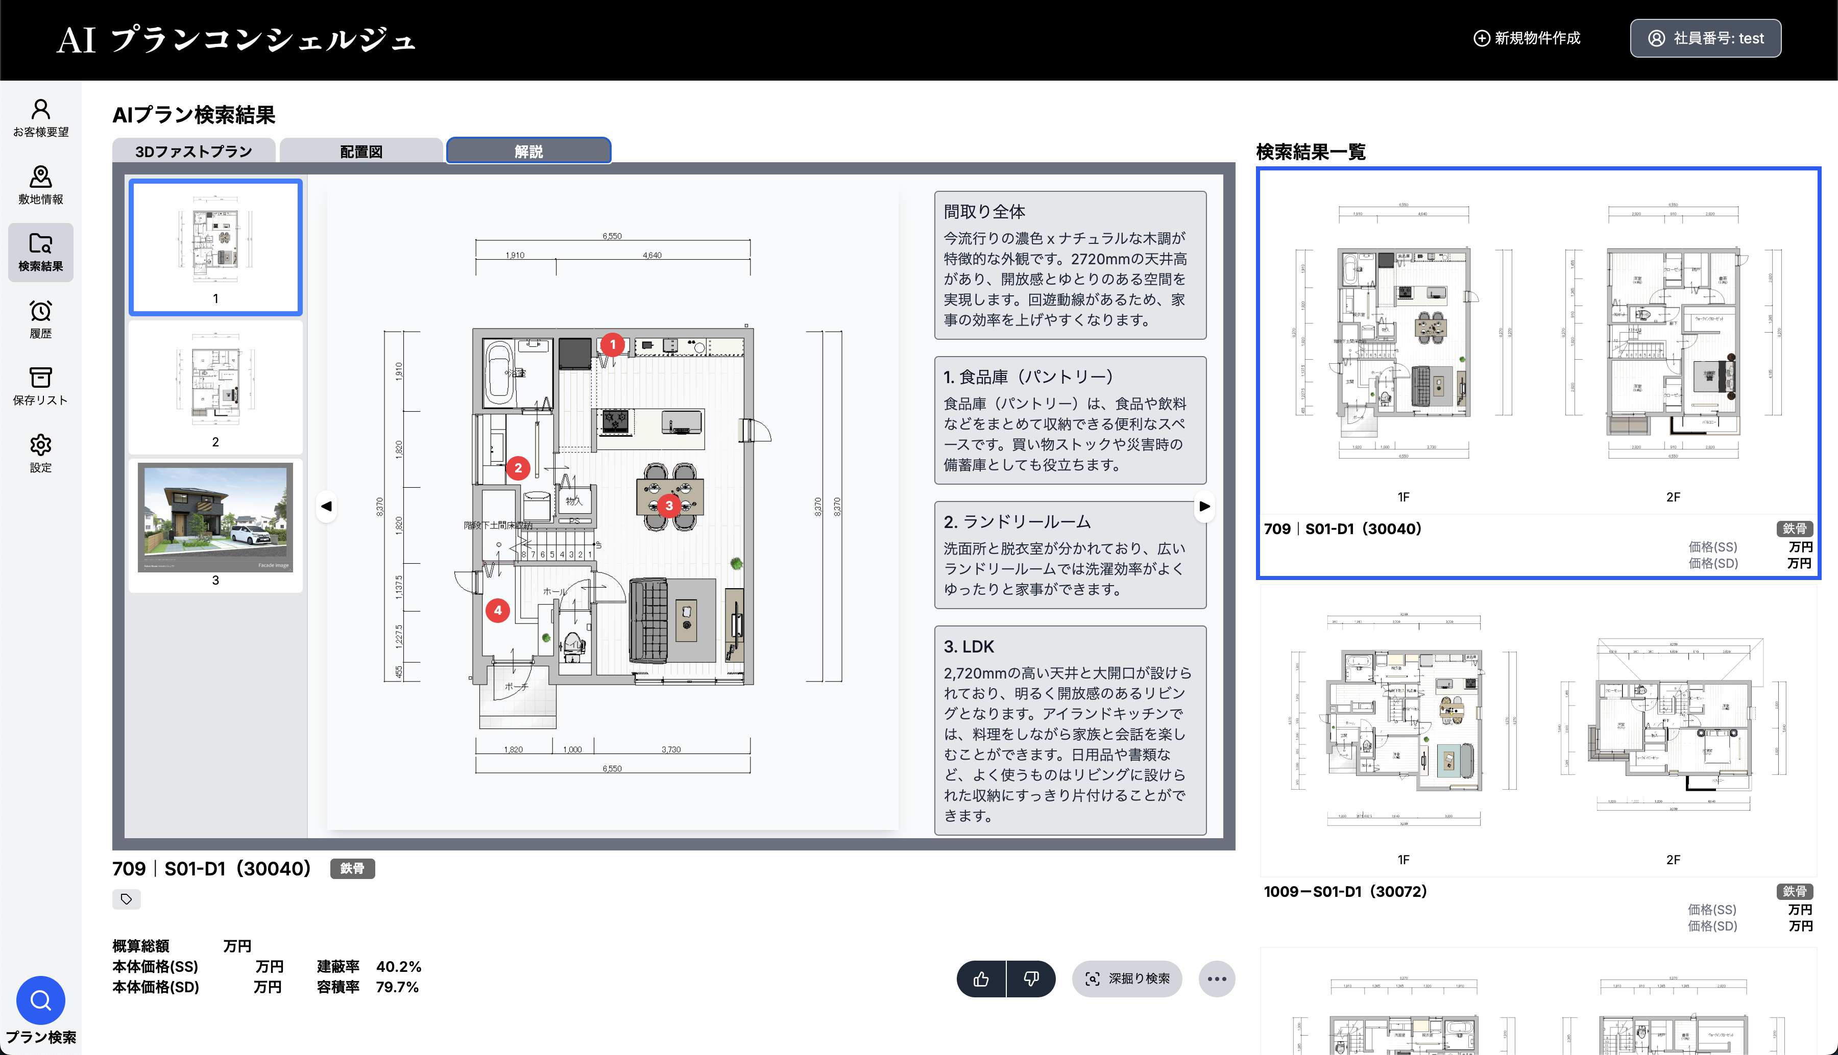Open お客様要望 in the sidebar

click(x=41, y=117)
